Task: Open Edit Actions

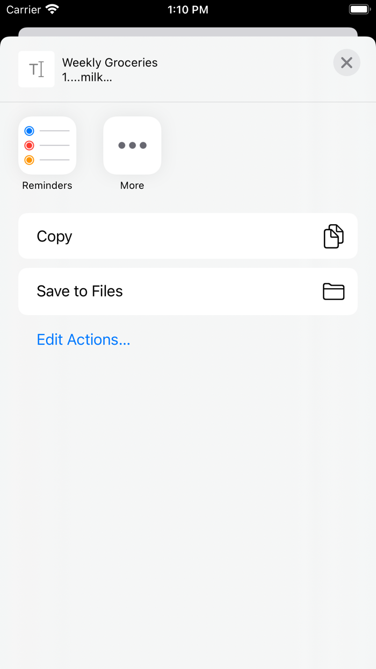Action: click(83, 339)
